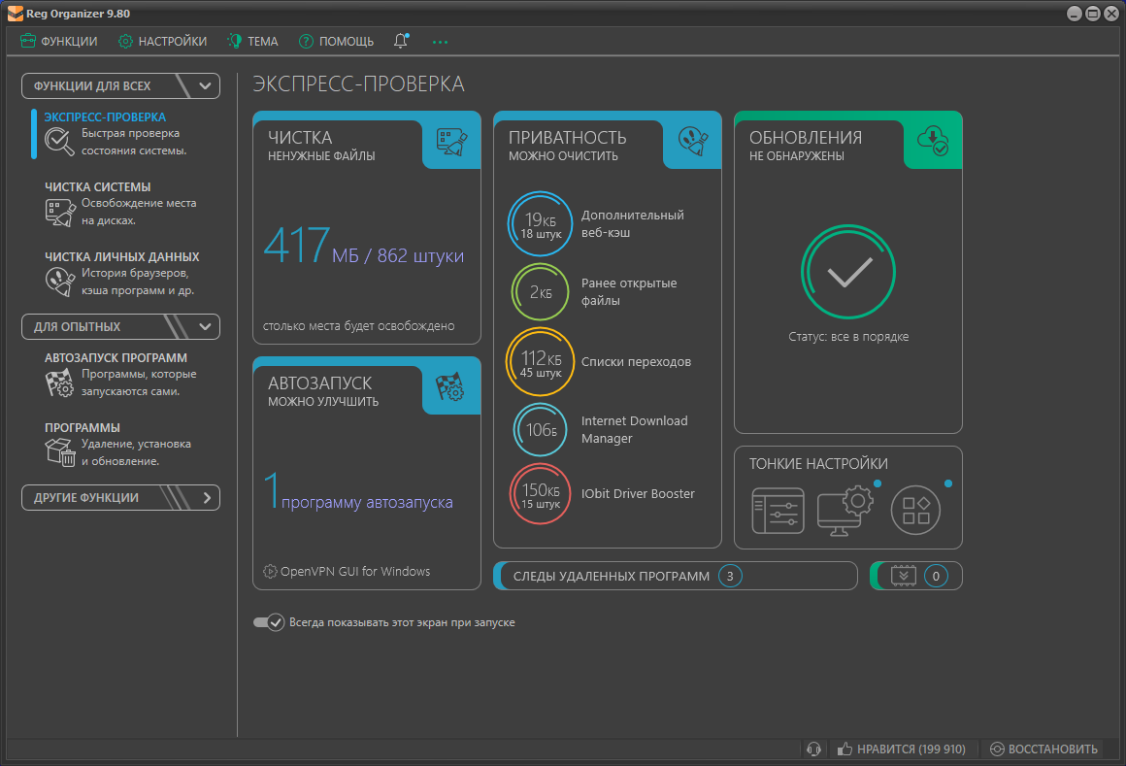This screenshot has width=1126, height=766.
Task: Click the ЧИСТКА card broom icon
Action: point(451,142)
